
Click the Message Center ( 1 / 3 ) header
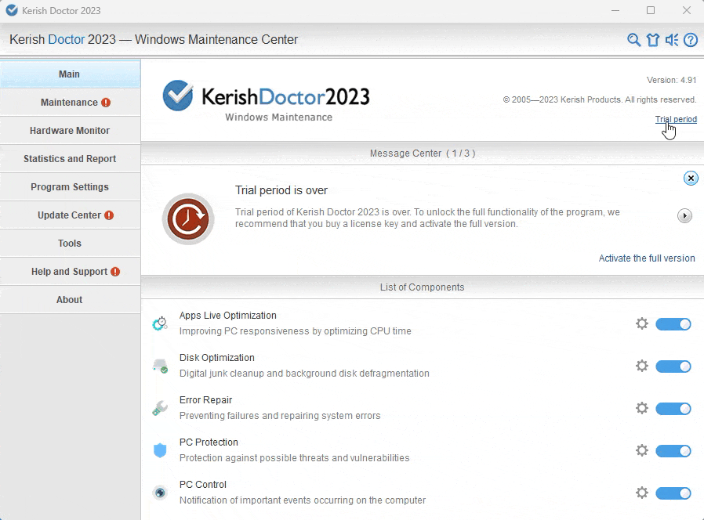[423, 153]
